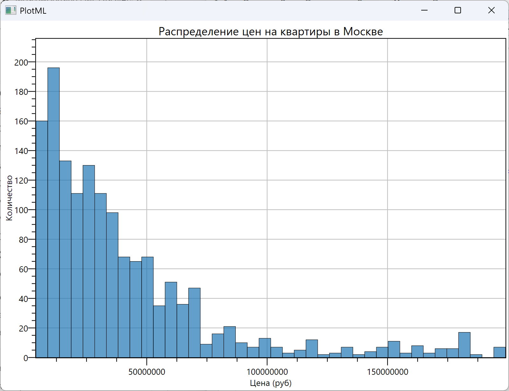Image resolution: width=509 pixels, height=391 pixels.
Task: Click the 'Количество' y-axis label
Action: tap(9, 198)
